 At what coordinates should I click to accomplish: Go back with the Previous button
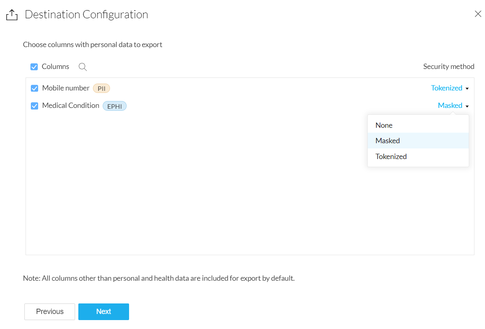pos(50,312)
